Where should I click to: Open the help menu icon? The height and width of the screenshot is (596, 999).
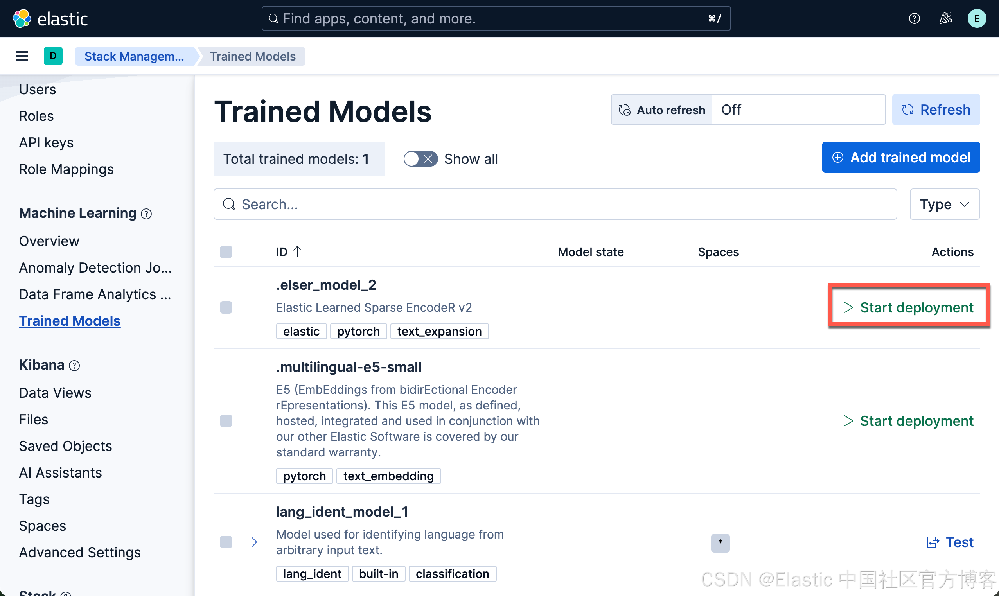[914, 18]
